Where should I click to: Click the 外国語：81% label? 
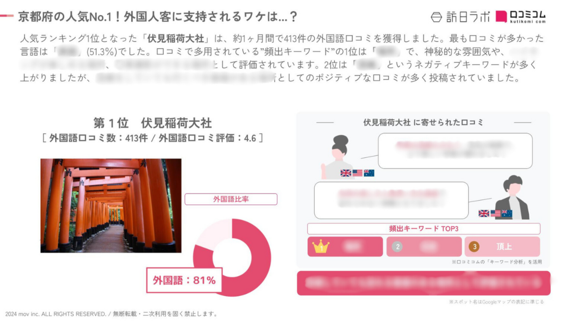click(x=184, y=280)
